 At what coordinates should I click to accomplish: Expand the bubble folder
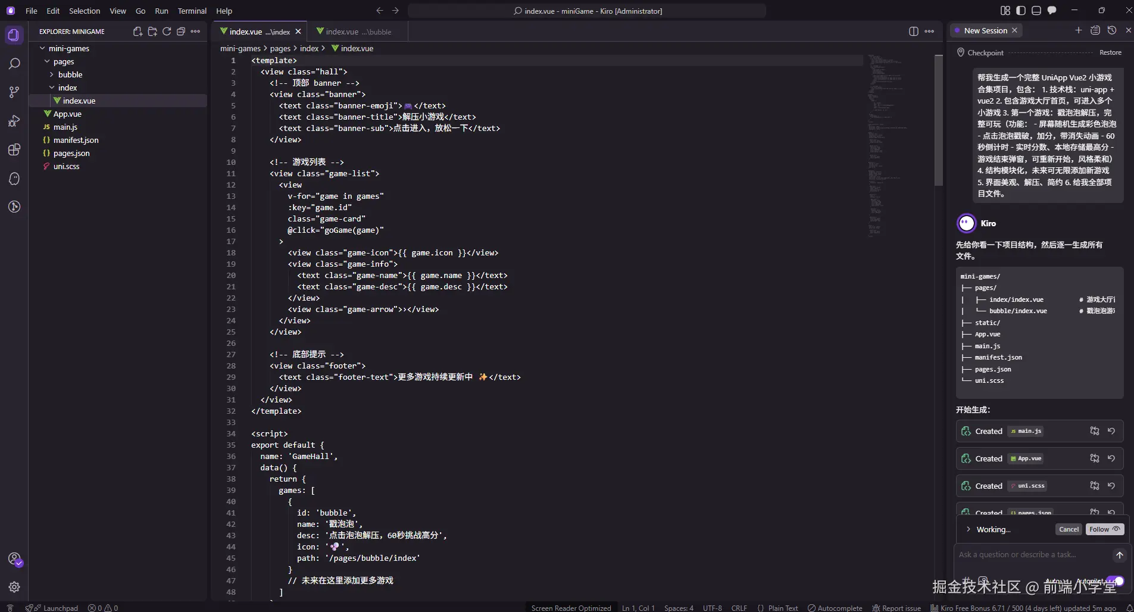[x=70, y=74]
